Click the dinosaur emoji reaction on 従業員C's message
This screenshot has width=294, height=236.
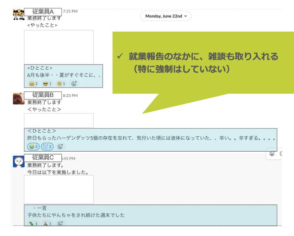point(33,223)
